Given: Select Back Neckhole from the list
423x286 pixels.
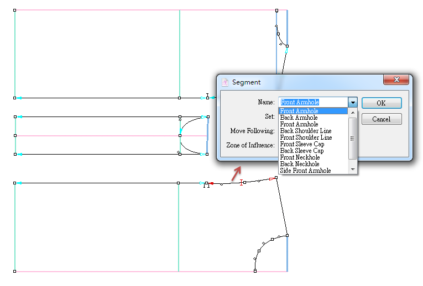Looking at the screenshot, I should [300, 164].
